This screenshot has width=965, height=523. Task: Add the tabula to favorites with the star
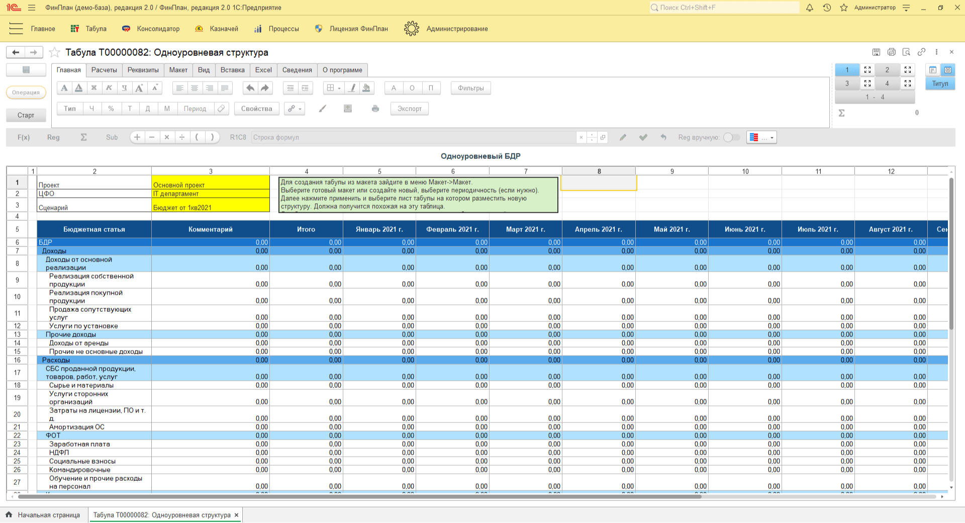(x=55, y=52)
